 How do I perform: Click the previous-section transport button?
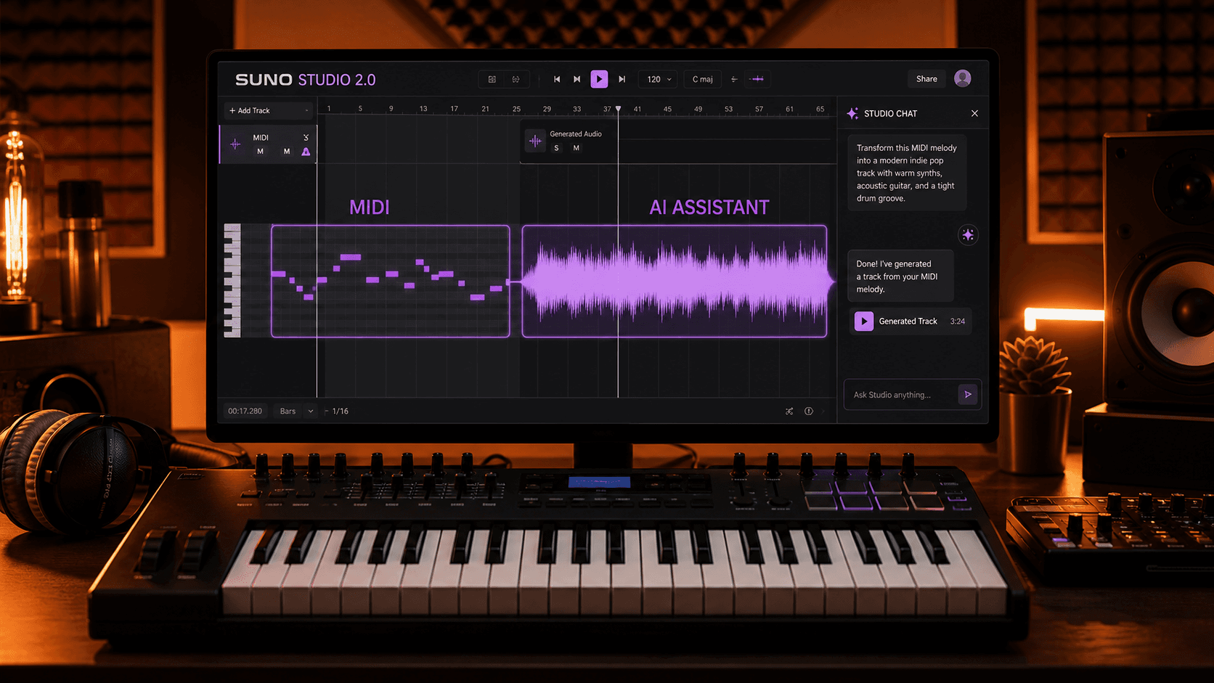point(577,79)
